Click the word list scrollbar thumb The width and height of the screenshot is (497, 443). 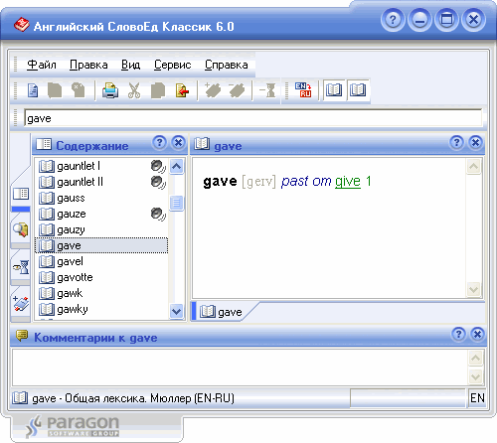[176, 203]
